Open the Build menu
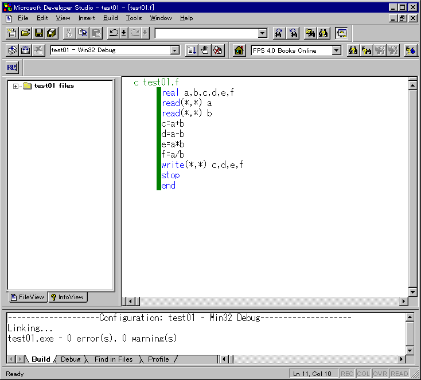Image resolution: width=421 pixels, height=380 pixels. coord(110,18)
